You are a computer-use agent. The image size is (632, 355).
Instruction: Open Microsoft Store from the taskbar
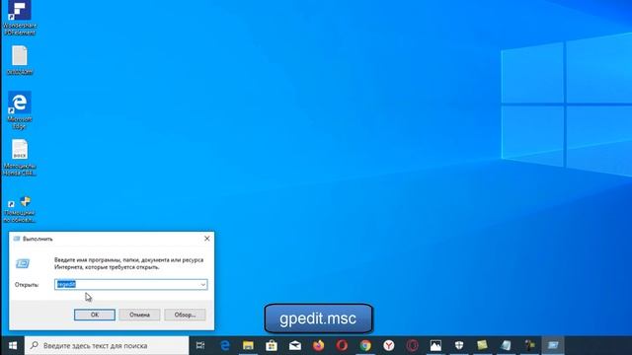pyautogui.click(x=272, y=345)
